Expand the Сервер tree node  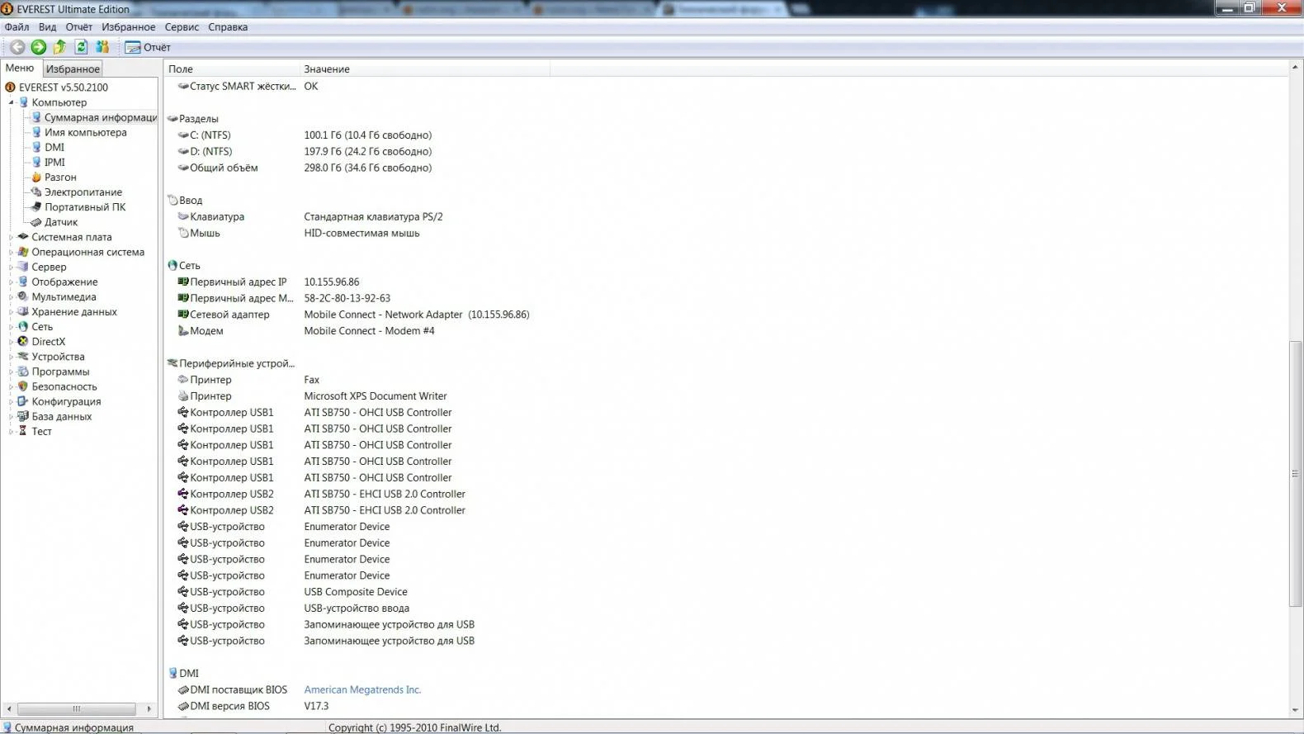[11, 267]
